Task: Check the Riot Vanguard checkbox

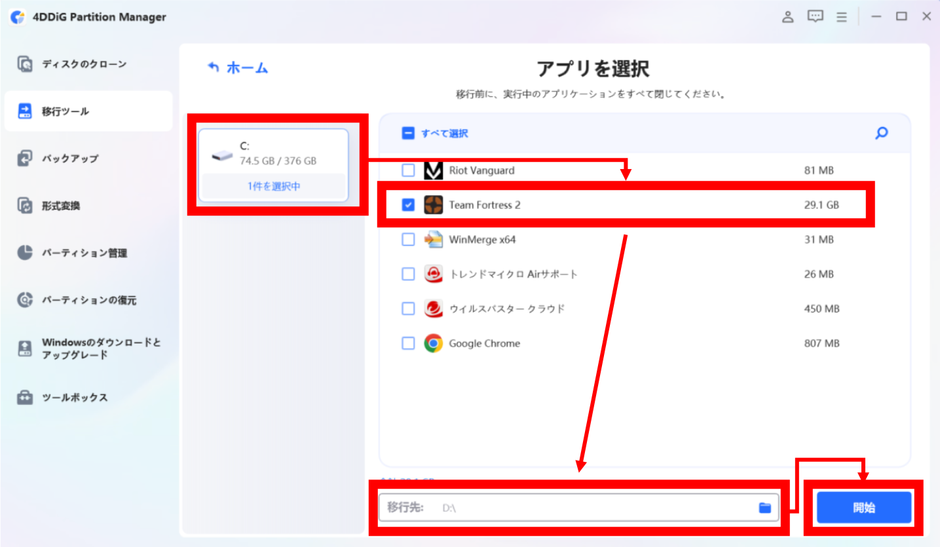Action: (x=408, y=170)
